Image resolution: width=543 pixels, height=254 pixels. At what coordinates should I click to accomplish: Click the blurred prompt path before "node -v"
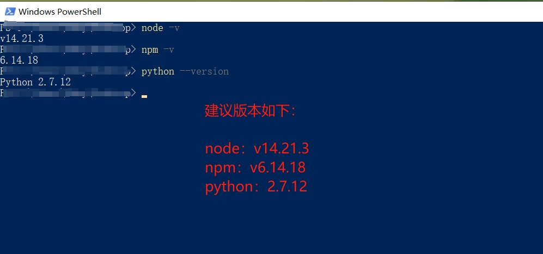tap(66, 28)
